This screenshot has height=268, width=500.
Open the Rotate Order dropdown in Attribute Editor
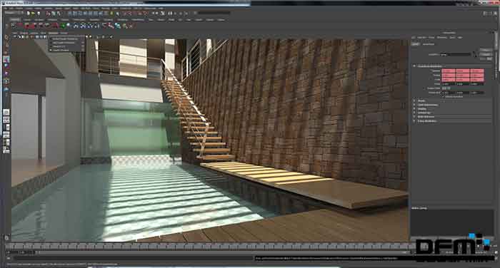pos(446,88)
